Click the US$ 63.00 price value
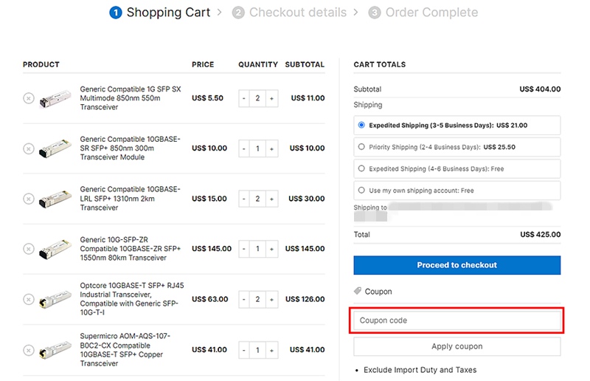The height and width of the screenshot is (381, 590). coord(210,299)
